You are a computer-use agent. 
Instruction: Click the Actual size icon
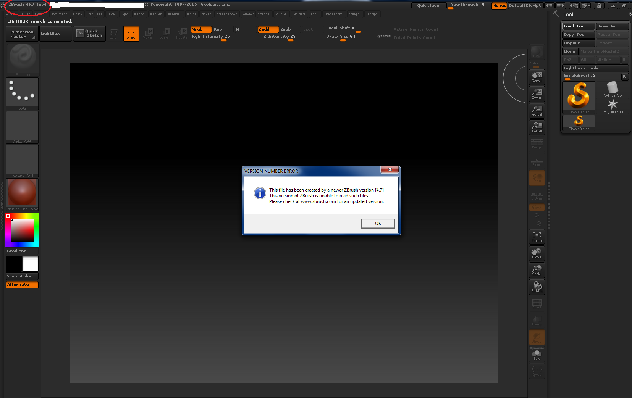click(x=537, y=110)
